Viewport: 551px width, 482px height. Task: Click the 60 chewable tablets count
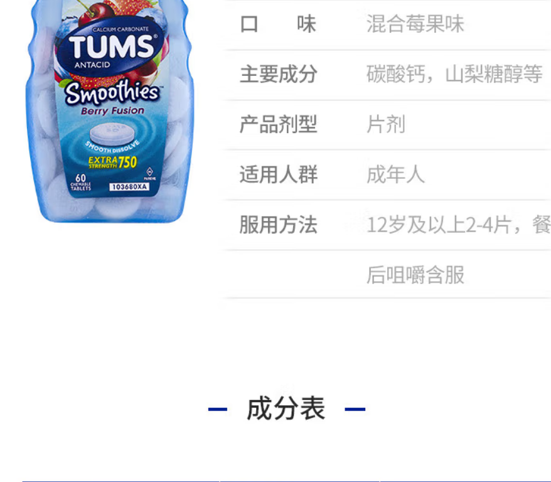click(x=80, y=182)
